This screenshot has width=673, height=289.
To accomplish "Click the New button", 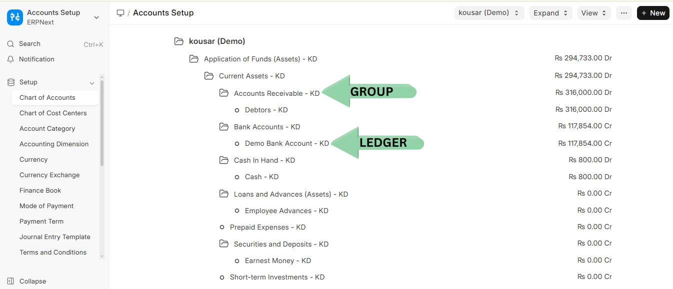I will (x=653, y=13).
